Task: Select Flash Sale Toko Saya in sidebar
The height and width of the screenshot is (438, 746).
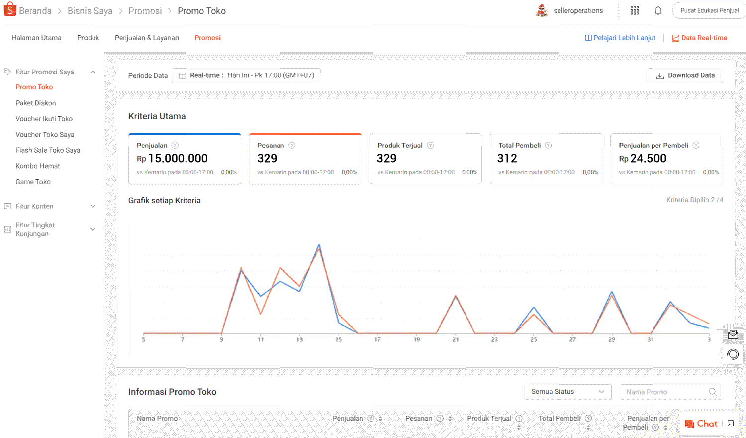Action: coord(48,150)
